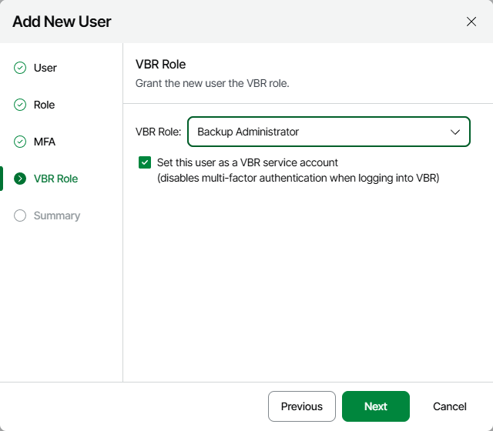Click the 'VBR Role' page heading
The width and height of the screenshot is (493, 431).
point(161,65)
